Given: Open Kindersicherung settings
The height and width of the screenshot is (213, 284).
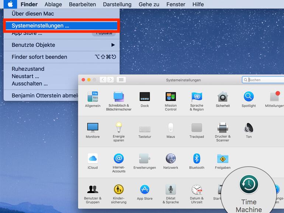Looking at the screenshot, I should [x=119, y=194].
